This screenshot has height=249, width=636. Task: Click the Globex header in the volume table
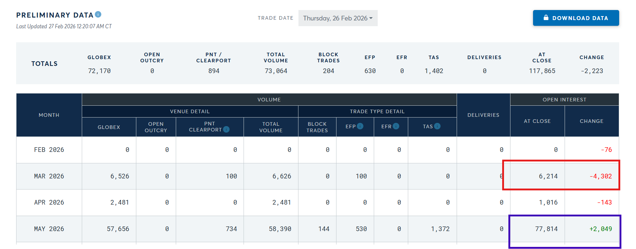pos(109,127)
